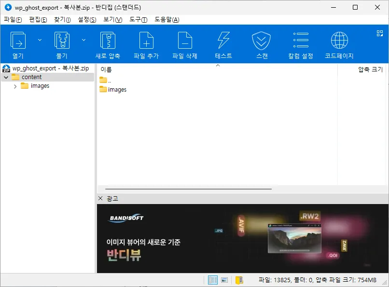Open the dropdown arrow next to 열기

click(x=40, y=40)
